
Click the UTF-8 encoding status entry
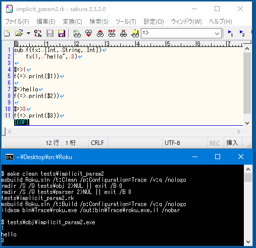point(172,143)
